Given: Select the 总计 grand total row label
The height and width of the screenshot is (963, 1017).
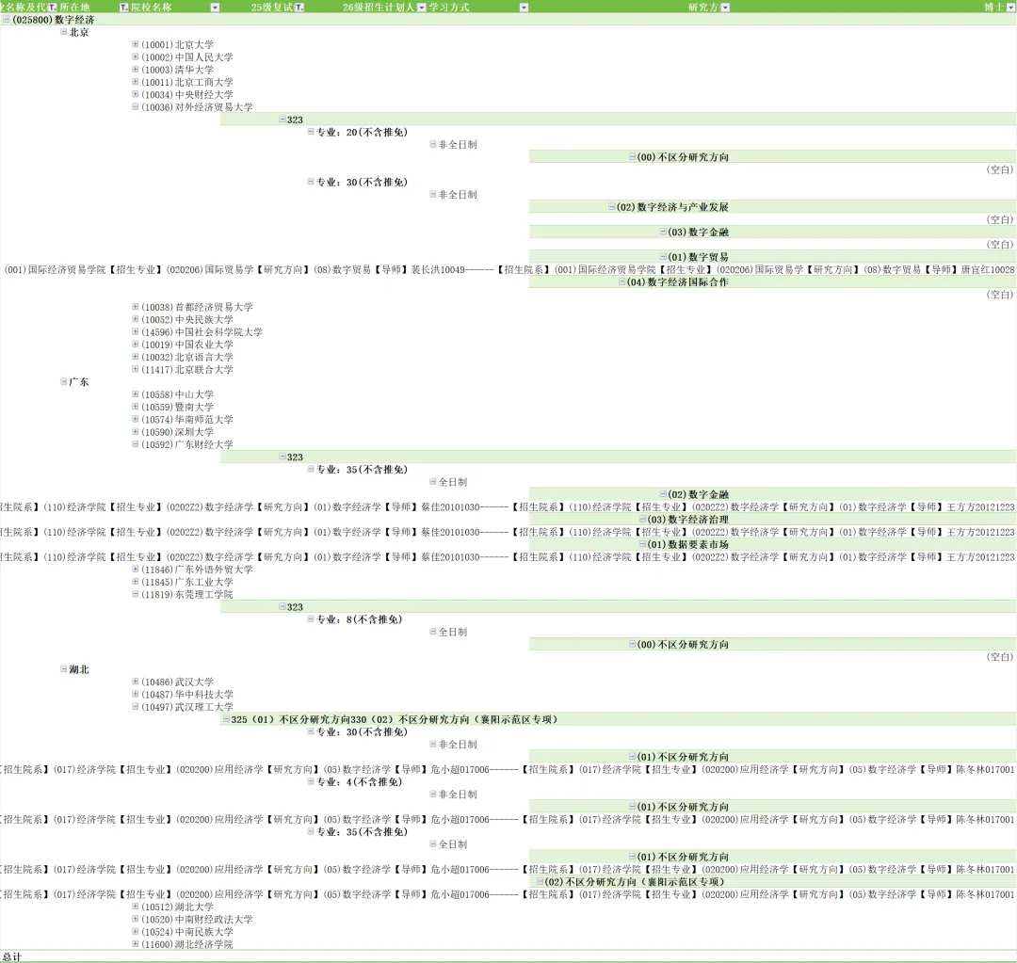Looking at the screenshot, I should (x=11, y=956).
